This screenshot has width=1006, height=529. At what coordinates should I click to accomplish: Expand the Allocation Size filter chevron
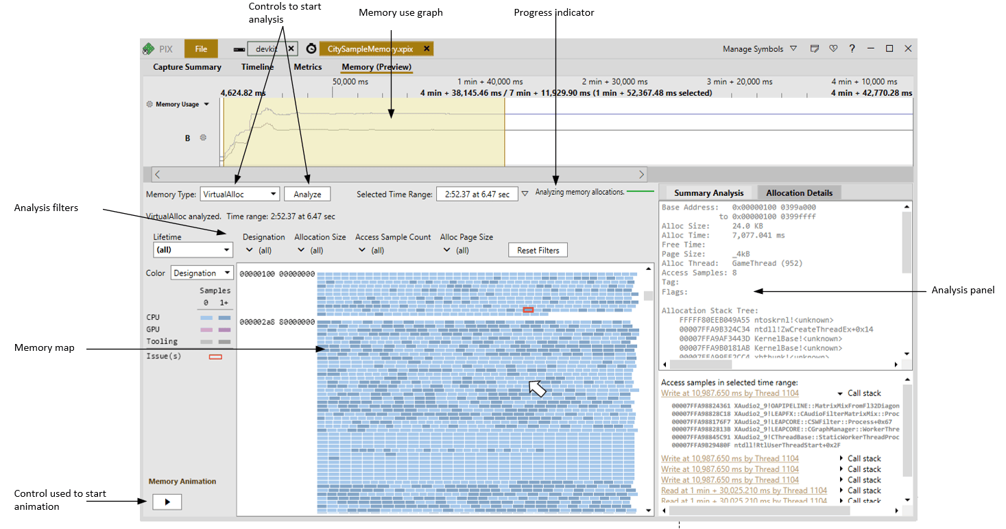pos(301,251)
